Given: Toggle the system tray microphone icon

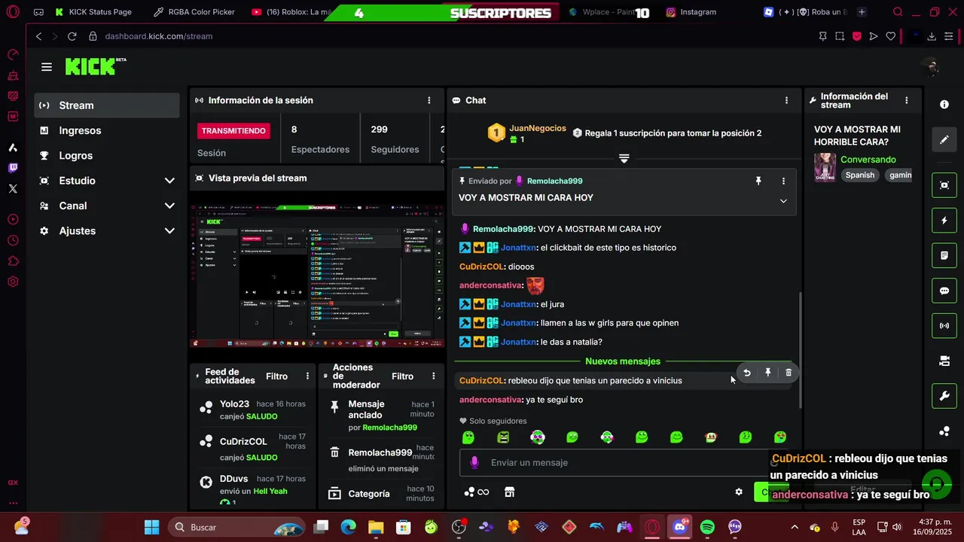Looking at the screenshot, I should pyautogui.click(x=834, y=527).
